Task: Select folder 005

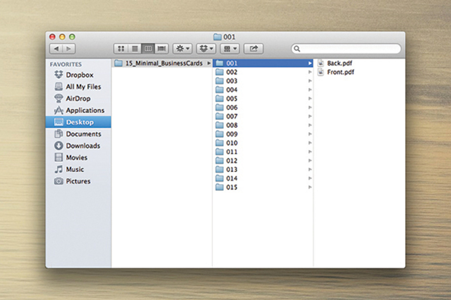Action: coord(263,99)
